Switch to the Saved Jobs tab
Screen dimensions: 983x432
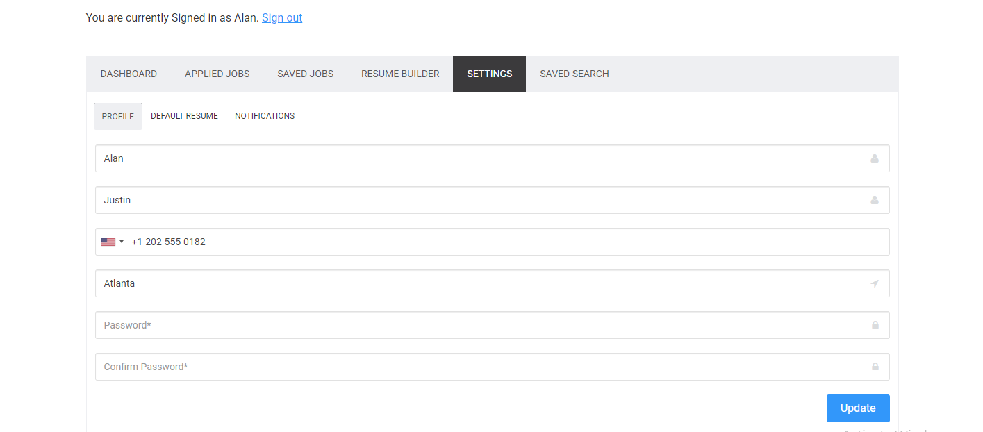(306, 74)
